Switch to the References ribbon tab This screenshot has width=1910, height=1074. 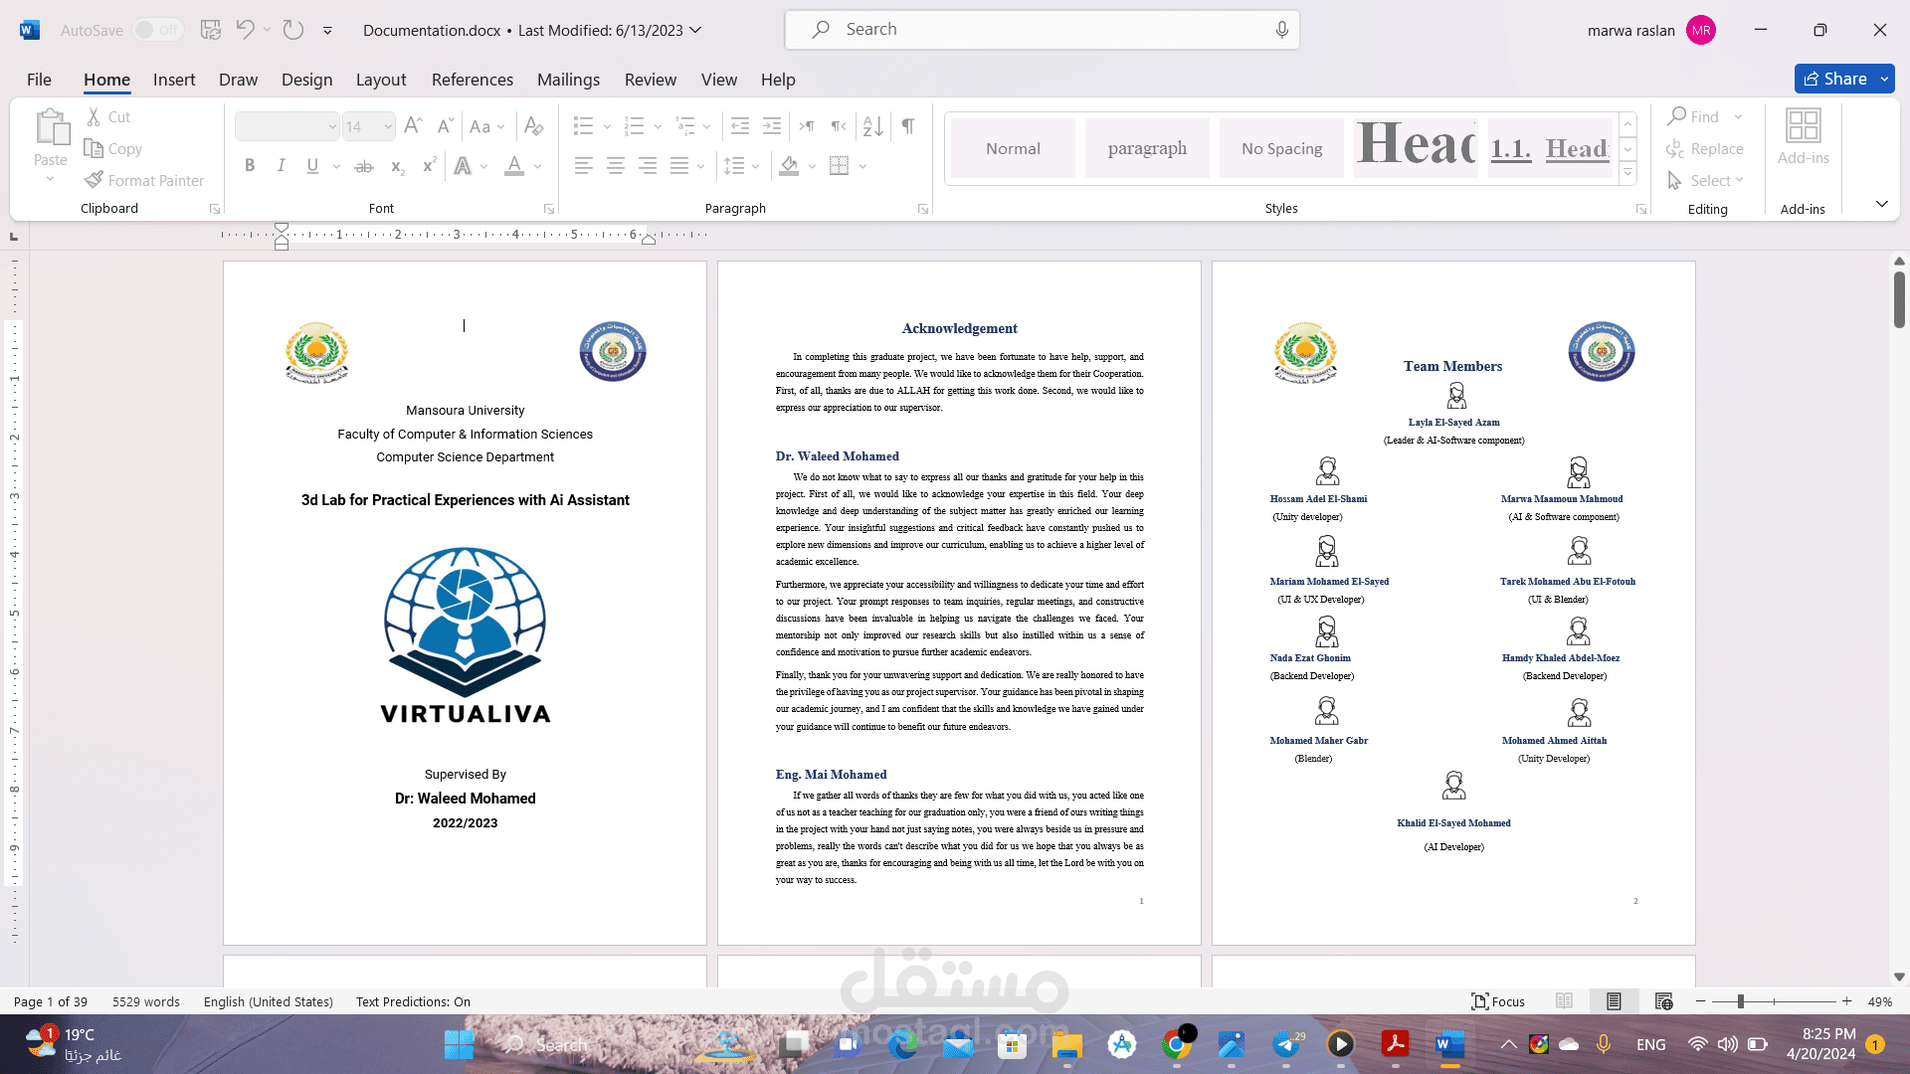[472, 80]
